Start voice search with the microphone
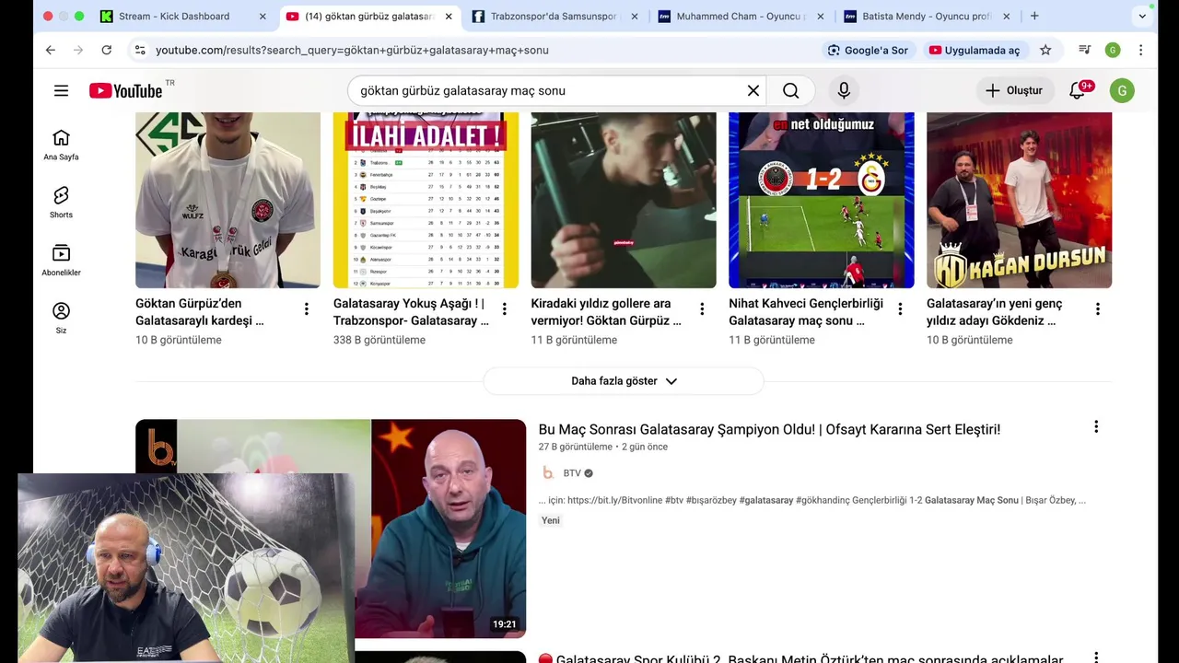1179x663 pixels. (x=844, y=90)
